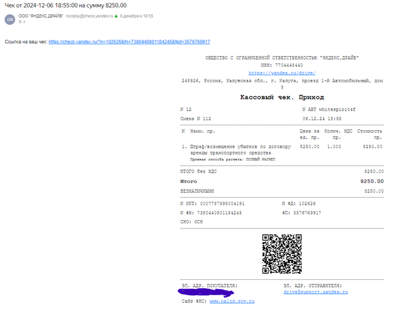Click the green lock icon beside the sender address
The height and width of the screenshot is (310, 414).
coord(116,16)
